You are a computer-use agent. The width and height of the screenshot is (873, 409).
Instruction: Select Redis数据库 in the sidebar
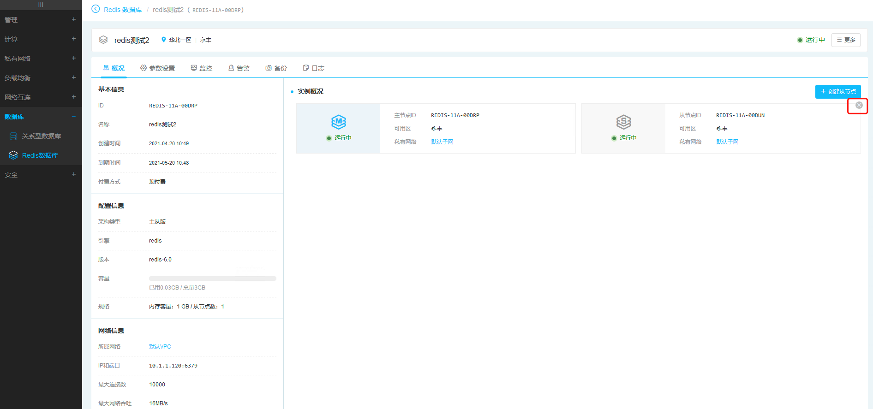point(41,155)
